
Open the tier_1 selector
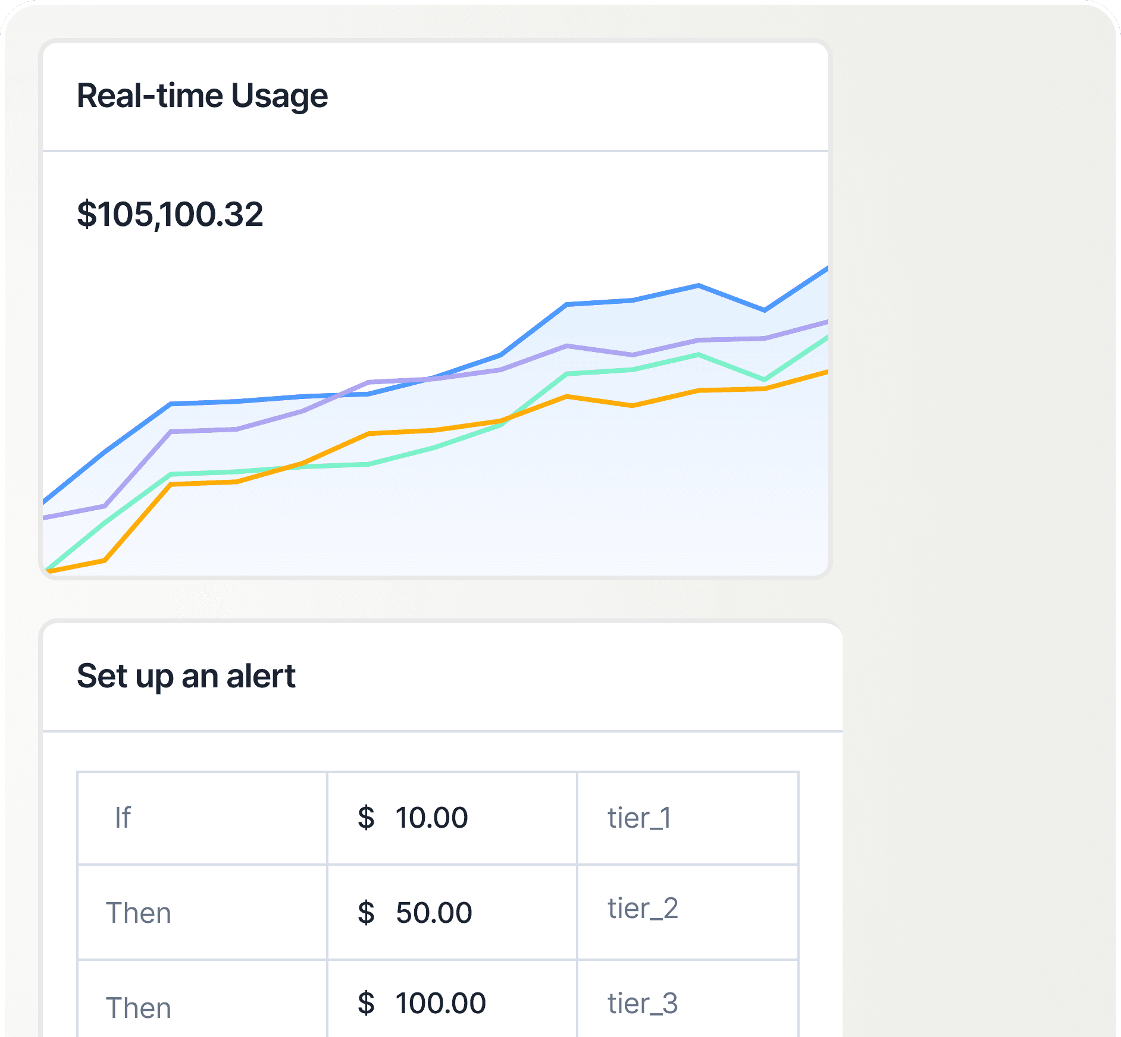tap(638, 818)
